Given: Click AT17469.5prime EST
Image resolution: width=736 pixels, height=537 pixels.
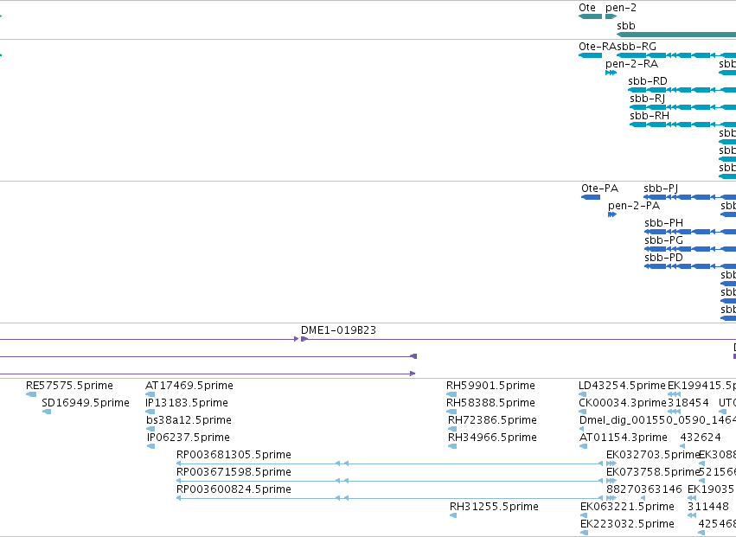Looking at the screenshot, I should click(150, 394).
